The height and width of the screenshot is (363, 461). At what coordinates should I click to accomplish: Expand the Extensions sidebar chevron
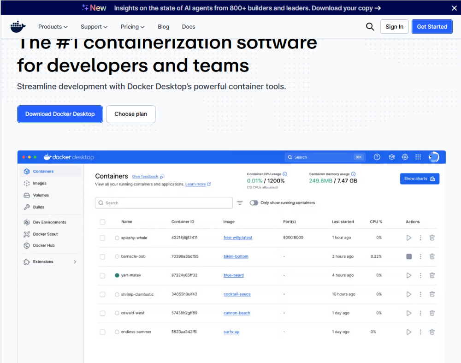pos(75,262)
